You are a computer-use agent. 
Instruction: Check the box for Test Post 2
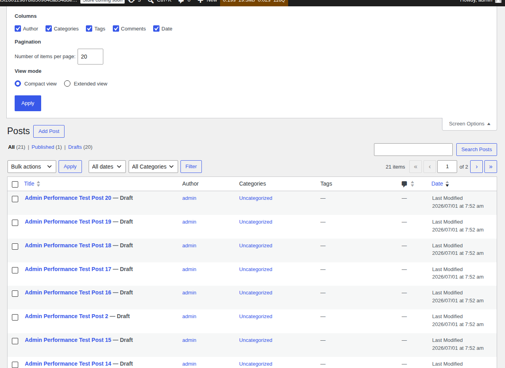coord(15,317)
